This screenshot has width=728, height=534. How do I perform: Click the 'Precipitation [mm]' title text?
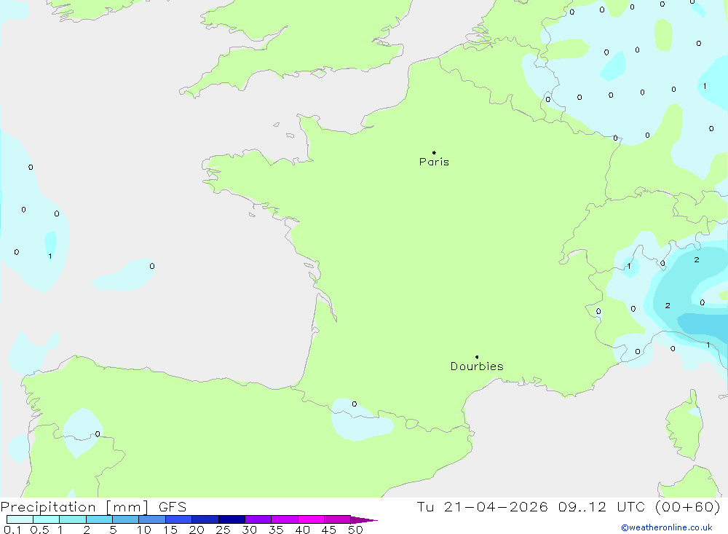(74, 507)
